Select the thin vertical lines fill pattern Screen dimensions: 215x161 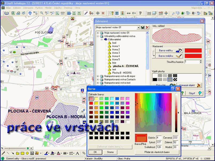pos(160,79)
